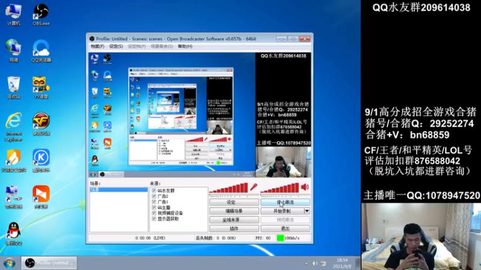Viewport: 481px width, 270px height.
Task: Select the QQ浏览器 desktop shortcut
Action: pyautogui.click(x=41, y=51)
